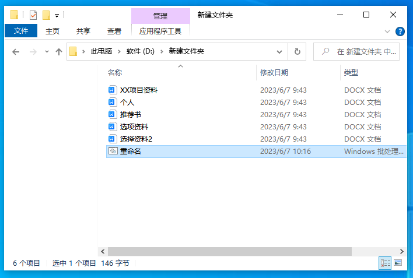Click the folder icon at the title bar's left end
The image size is (413, 278).
pyautogui.click(x=14, y=15)
